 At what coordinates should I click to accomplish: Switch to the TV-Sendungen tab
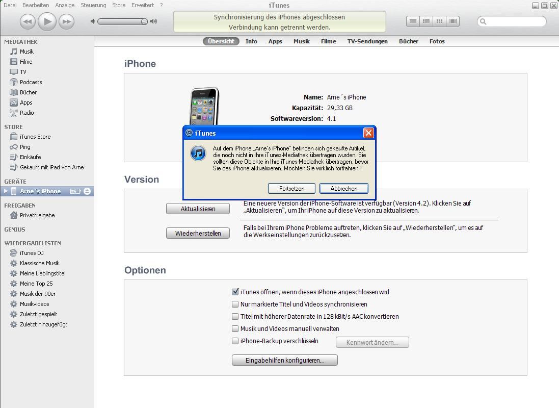[367, 41]
